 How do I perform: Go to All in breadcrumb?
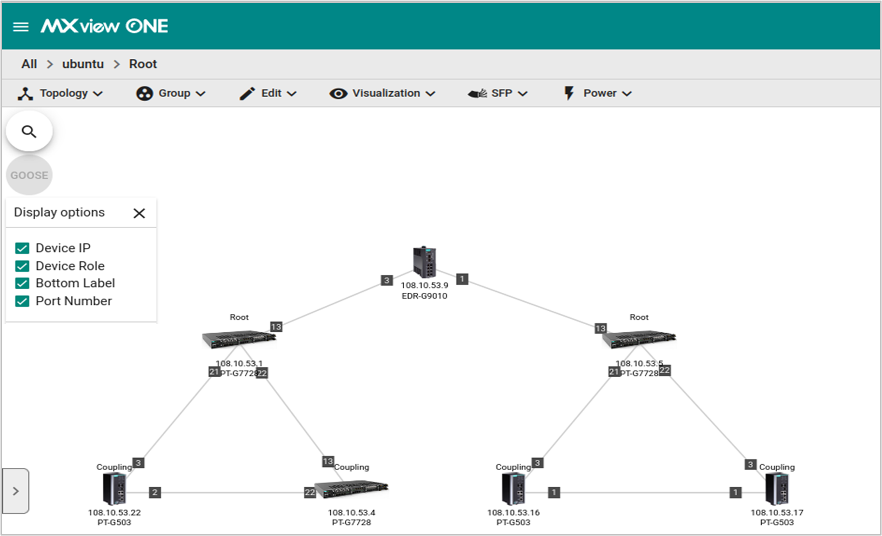[x=29, y=64]
